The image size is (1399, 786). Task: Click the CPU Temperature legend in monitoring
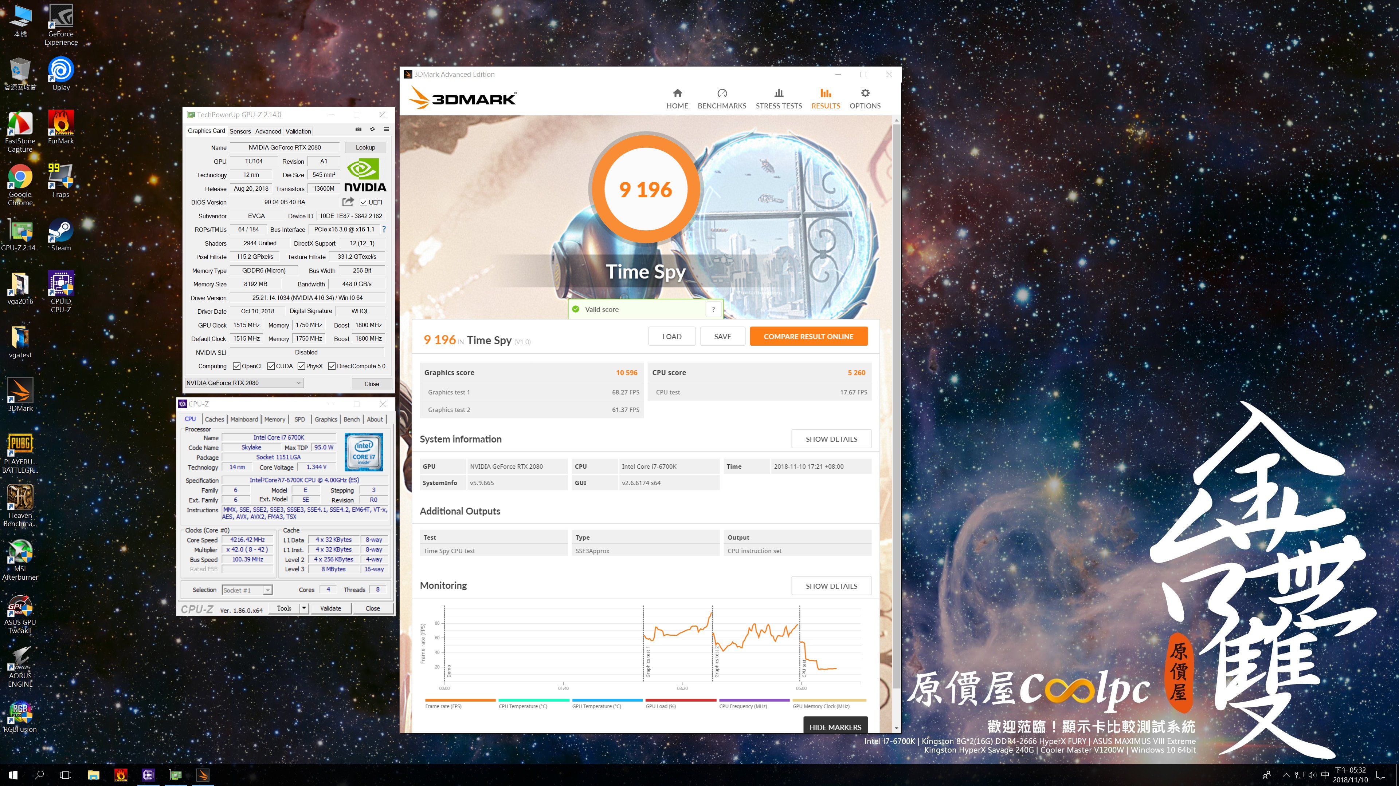click(534, 703)
